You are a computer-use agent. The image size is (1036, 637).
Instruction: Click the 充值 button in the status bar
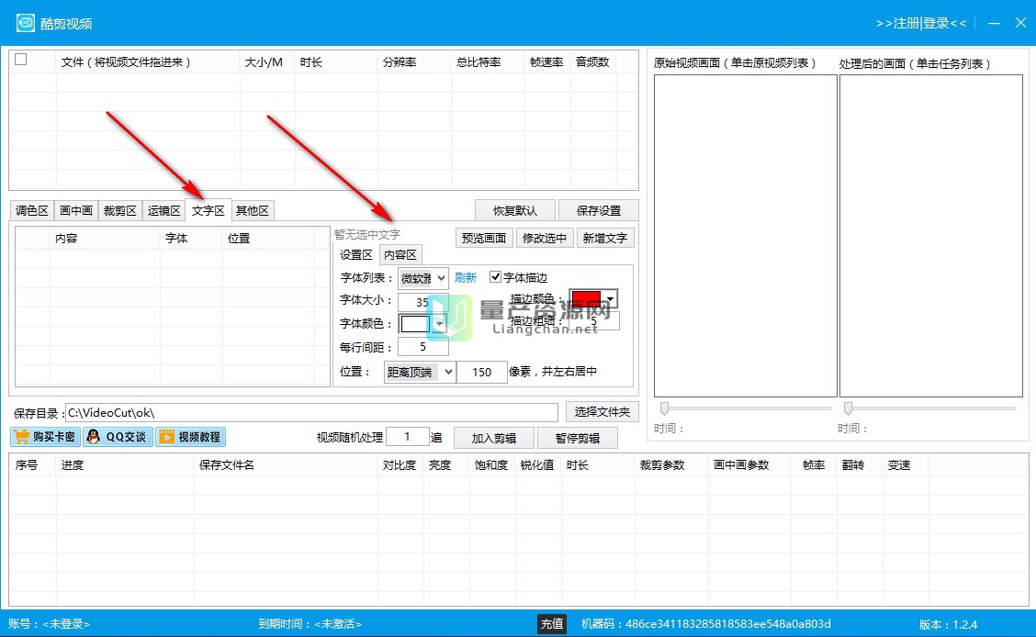click(x=552, y=623)
